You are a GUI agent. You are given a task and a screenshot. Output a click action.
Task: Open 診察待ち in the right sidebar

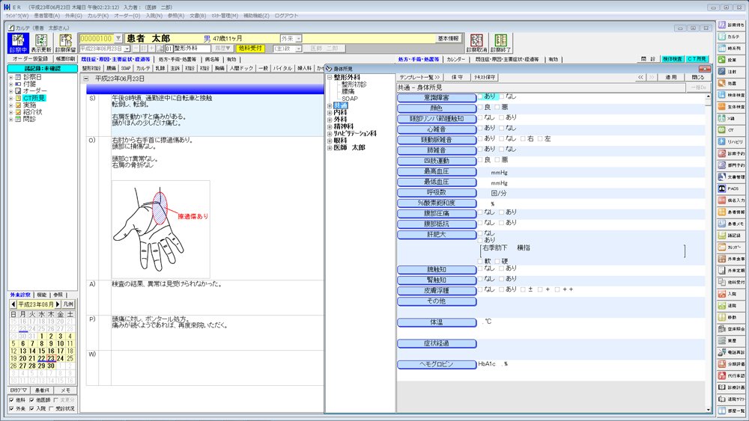pyautogui.click(x=731, y=25)
